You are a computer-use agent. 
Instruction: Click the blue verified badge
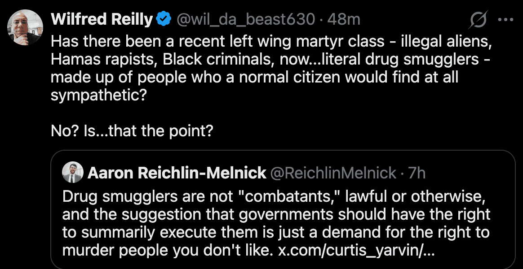pyautogui.click(x=163, y=19)
